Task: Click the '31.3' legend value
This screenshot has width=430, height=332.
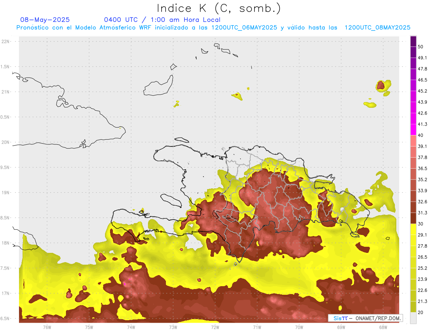Action: pos(422,213)
